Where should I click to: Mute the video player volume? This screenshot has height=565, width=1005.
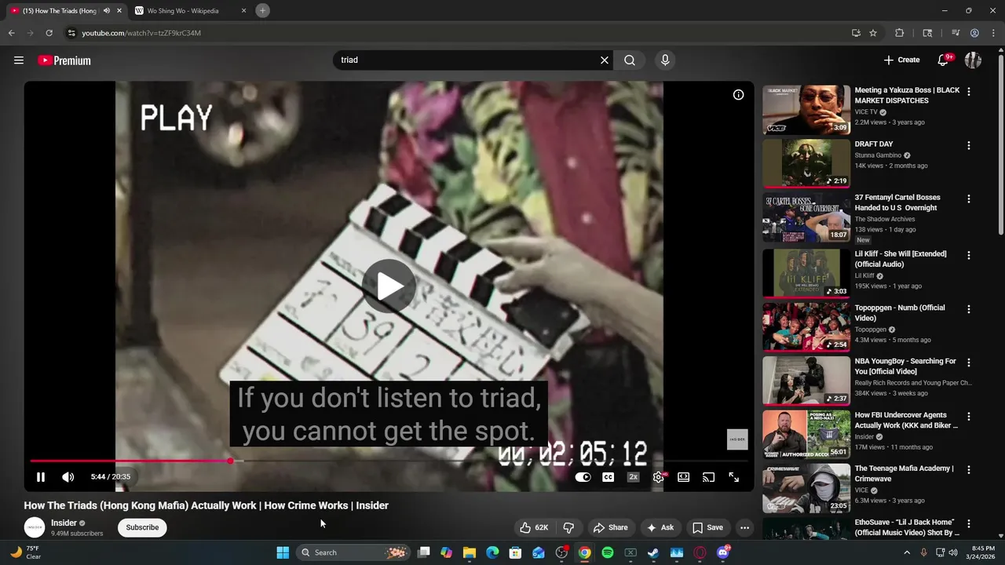pos(68,476)
